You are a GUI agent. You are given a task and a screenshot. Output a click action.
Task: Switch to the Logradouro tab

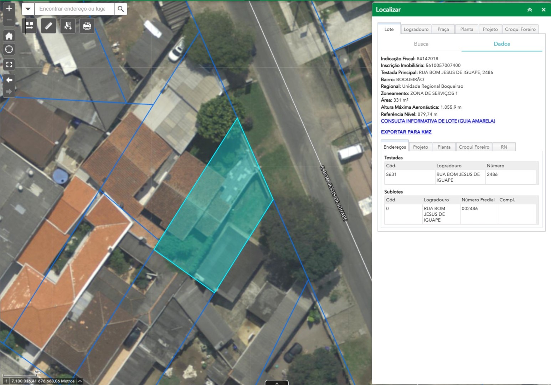click(416, 29)
